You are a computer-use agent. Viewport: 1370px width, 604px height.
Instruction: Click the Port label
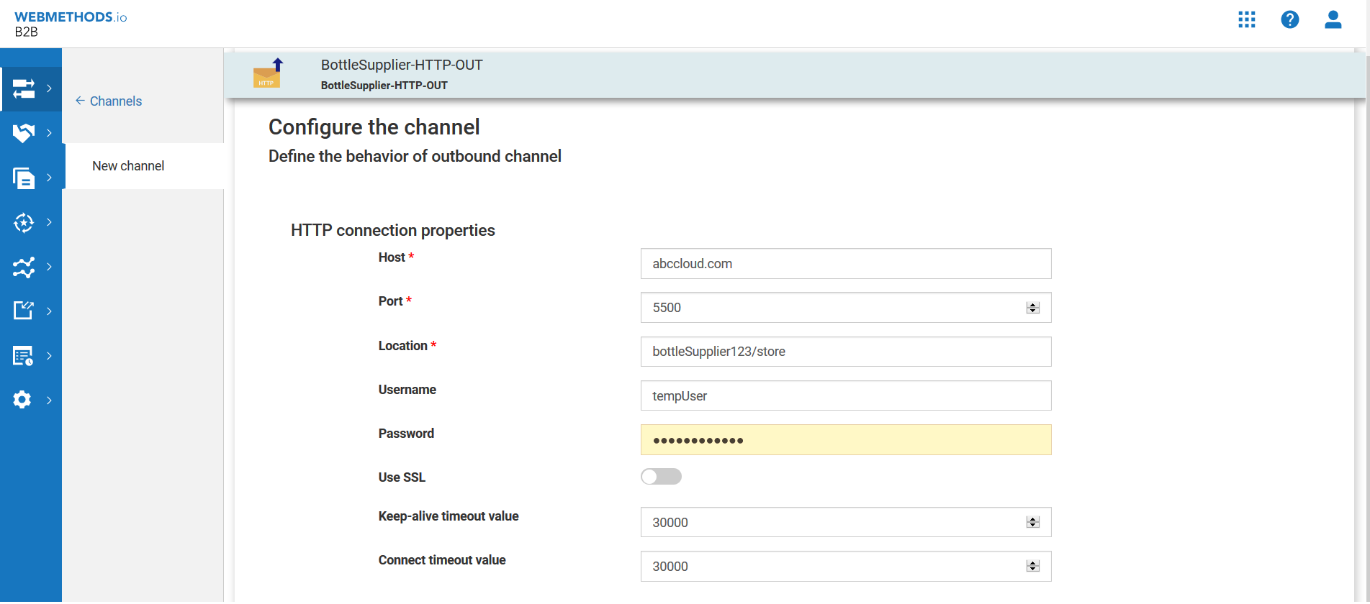[391, 301]
